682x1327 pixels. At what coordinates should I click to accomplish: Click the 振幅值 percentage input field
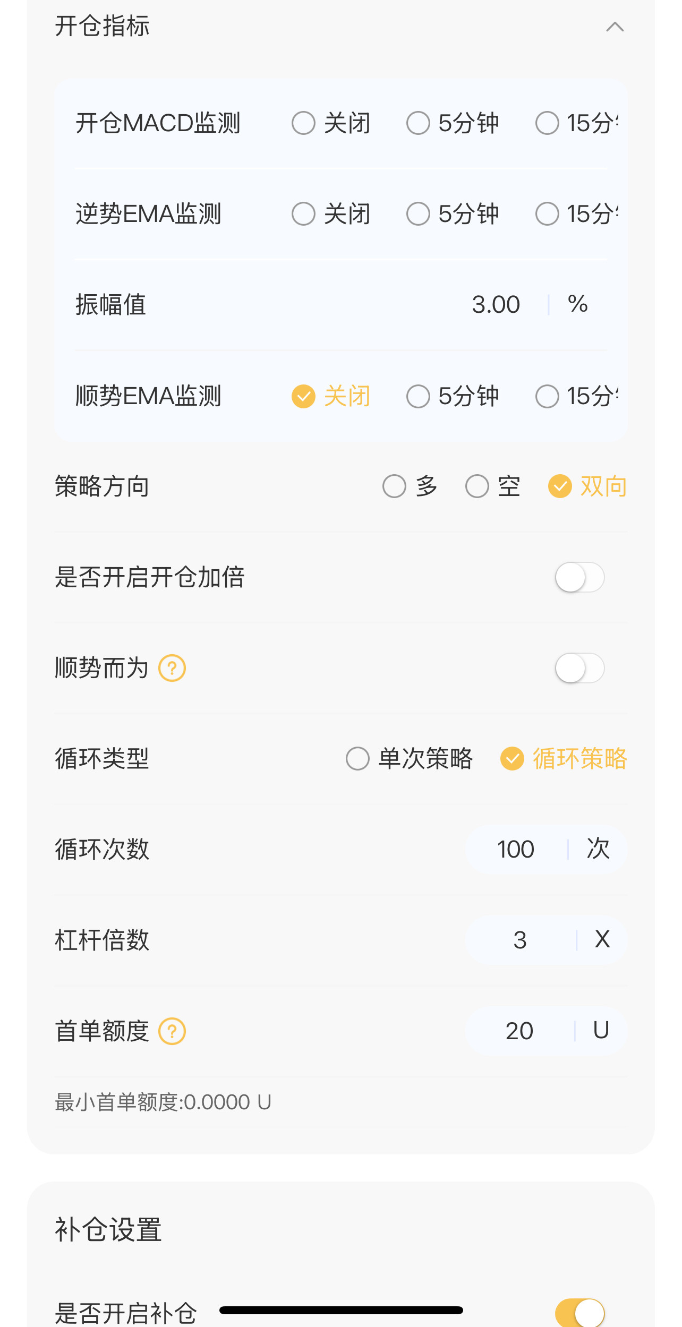(496, 305)
